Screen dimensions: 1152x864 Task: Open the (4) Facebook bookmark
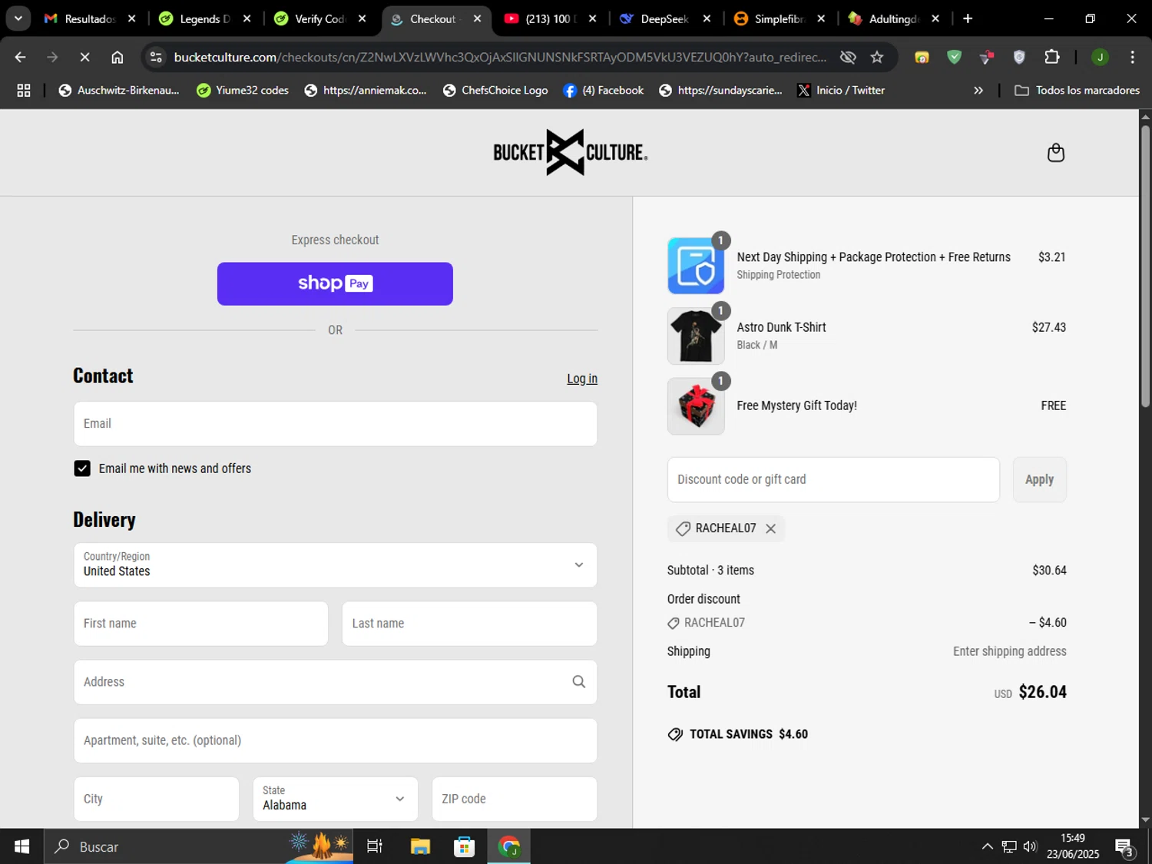coord(604,91)
